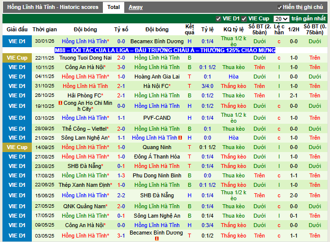Screen dimensions: 330x242
Task: Click red card icon under Becamex Bình Dương on 03/05/25
Action: [157, 239]
